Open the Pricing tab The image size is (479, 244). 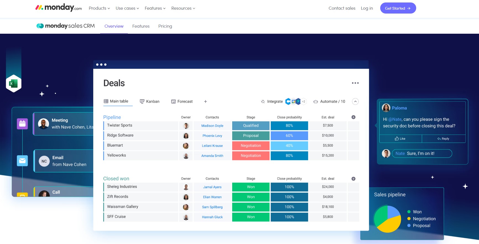[165, 26]
